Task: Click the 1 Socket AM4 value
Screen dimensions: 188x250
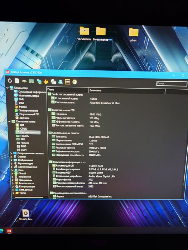Action: 96,166
